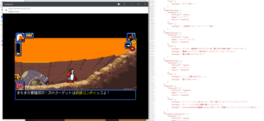Screen dimensions: 264x121
Task: Click the lock icon beside preview URL
Action: tap(6, 10)
